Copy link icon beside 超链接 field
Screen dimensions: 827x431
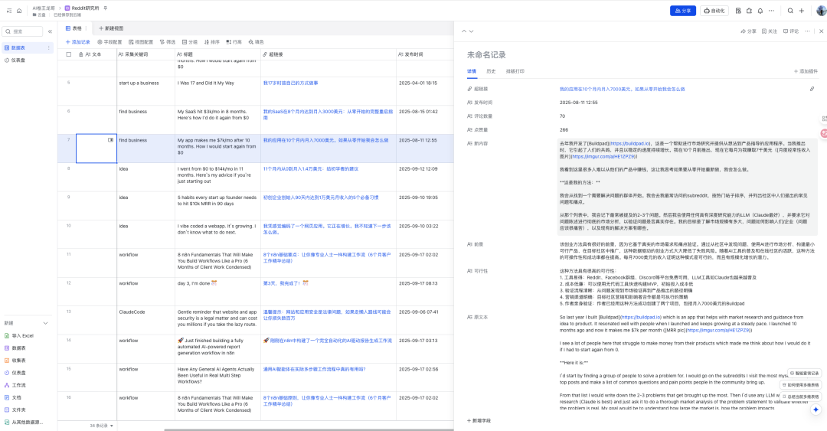[x=812, y=89]
